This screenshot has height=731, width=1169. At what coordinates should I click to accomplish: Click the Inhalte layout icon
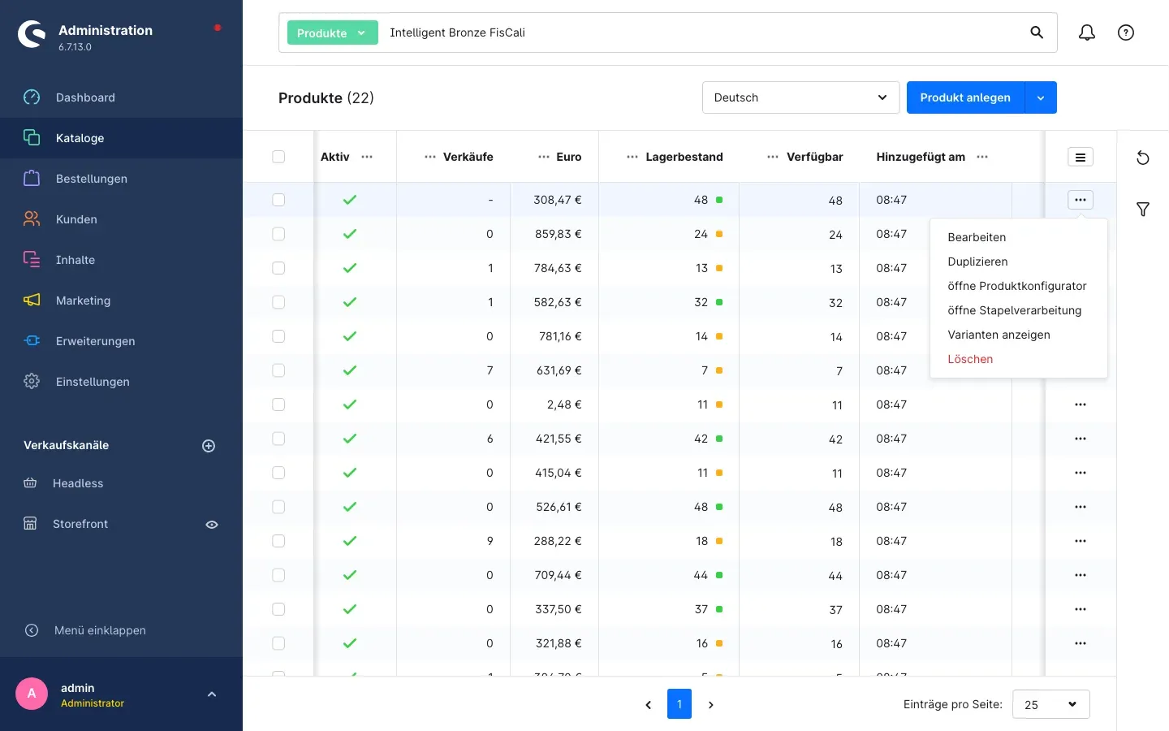coord(32,260)
